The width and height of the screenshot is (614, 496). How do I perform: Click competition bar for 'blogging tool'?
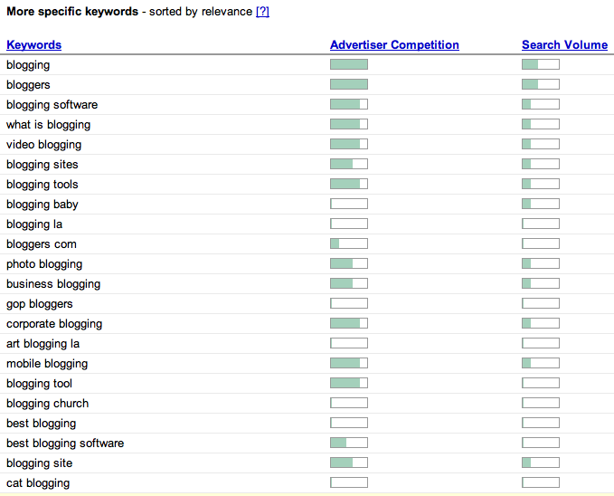(349, 383)
